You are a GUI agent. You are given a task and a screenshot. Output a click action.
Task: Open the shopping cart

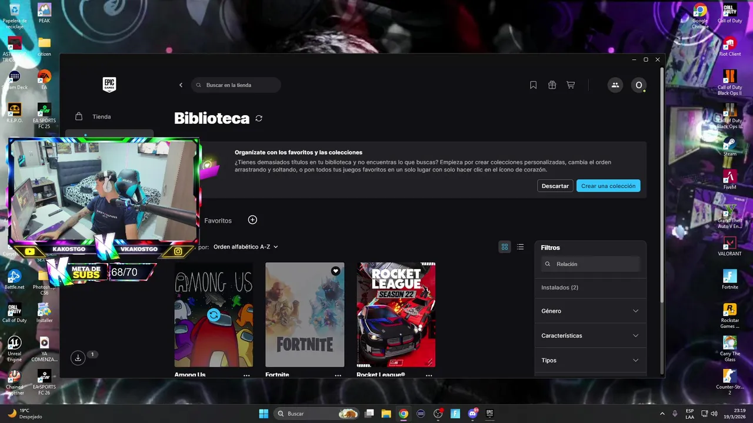pyautogui.click(x=571, y=85)
